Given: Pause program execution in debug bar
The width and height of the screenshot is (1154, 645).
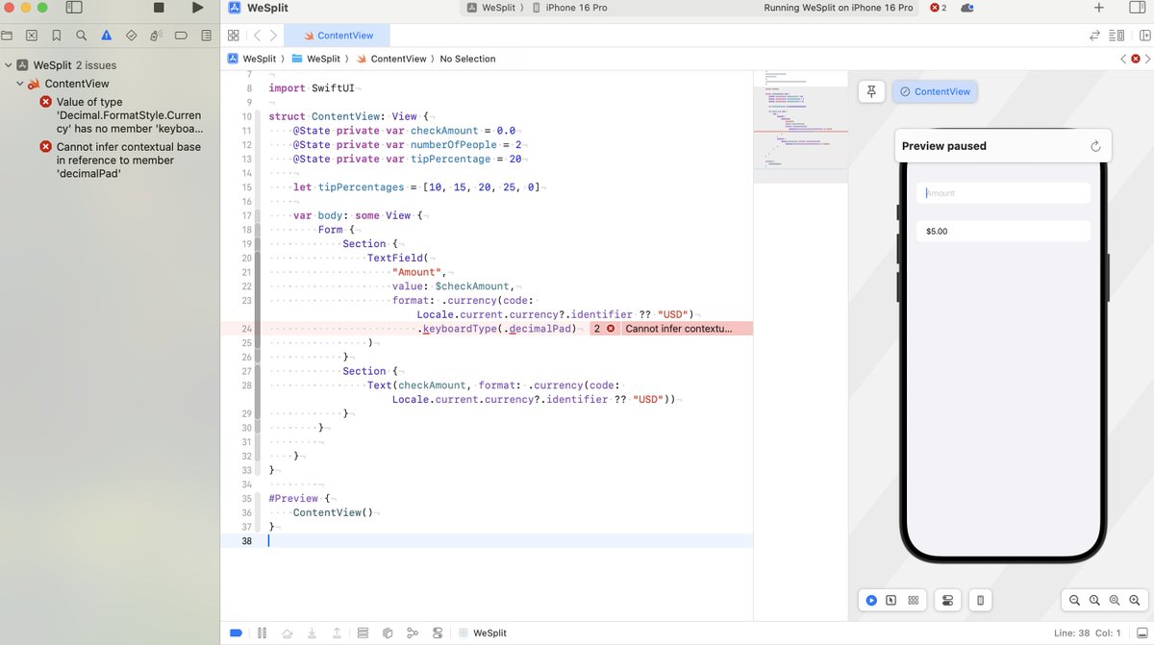Looking at the screenshot, I should (262, 633).
